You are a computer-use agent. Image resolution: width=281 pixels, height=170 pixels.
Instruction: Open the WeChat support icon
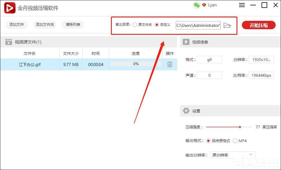tap(197, 5)
